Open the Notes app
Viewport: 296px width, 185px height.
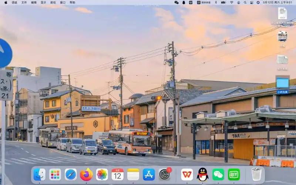coord(133,174)
